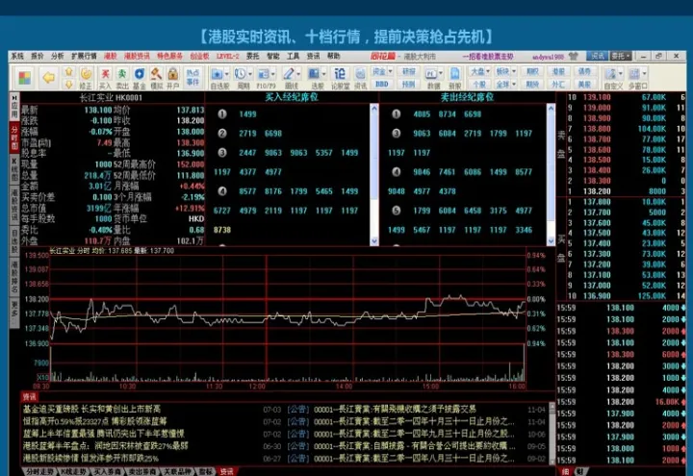Click the 选股 stock picker icon
The image size is (693, 476).
point(314,74)
